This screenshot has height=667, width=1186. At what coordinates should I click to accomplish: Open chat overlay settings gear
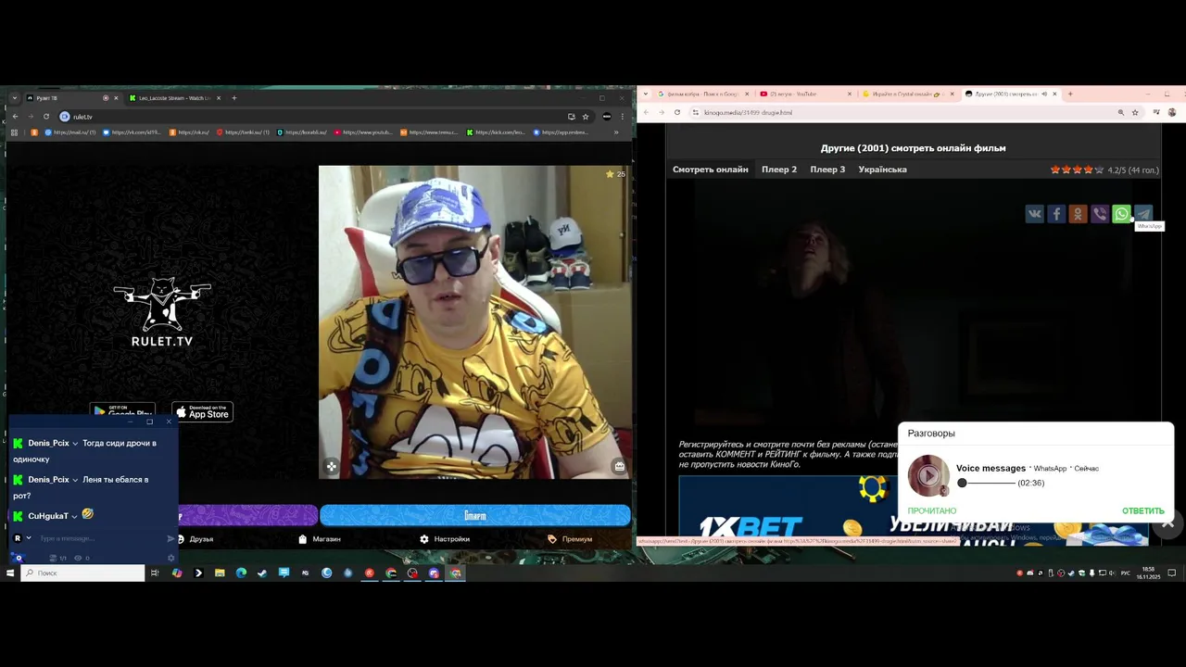tap(170, 558)
